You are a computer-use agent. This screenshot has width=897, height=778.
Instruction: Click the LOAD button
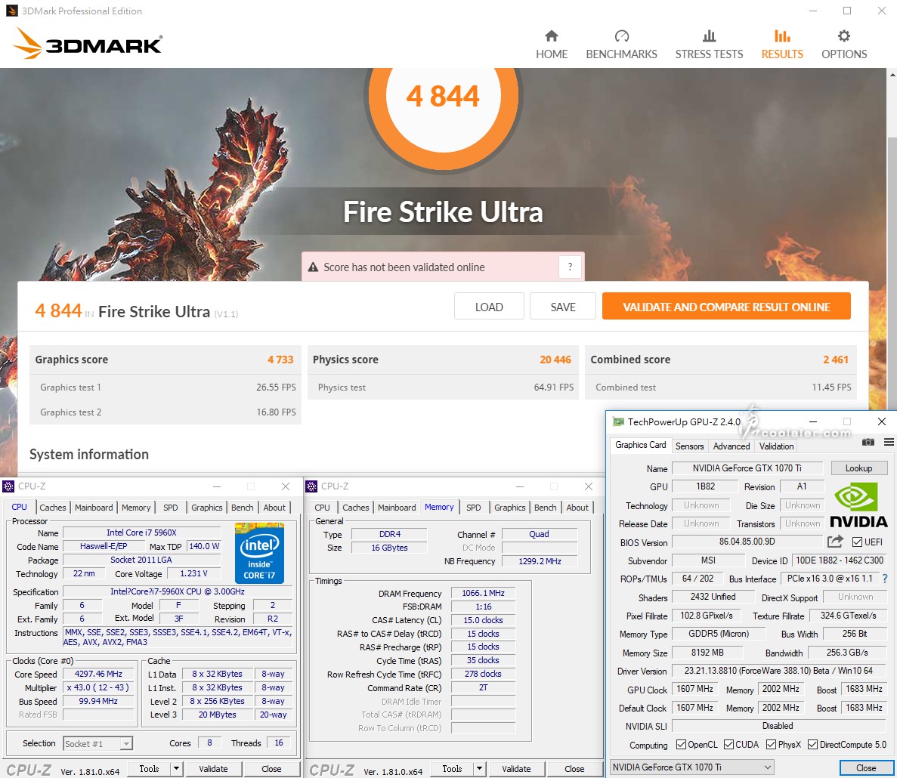pos(489,307)
